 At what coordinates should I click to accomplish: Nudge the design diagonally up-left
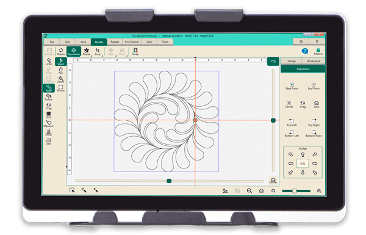tap(290, 154)
